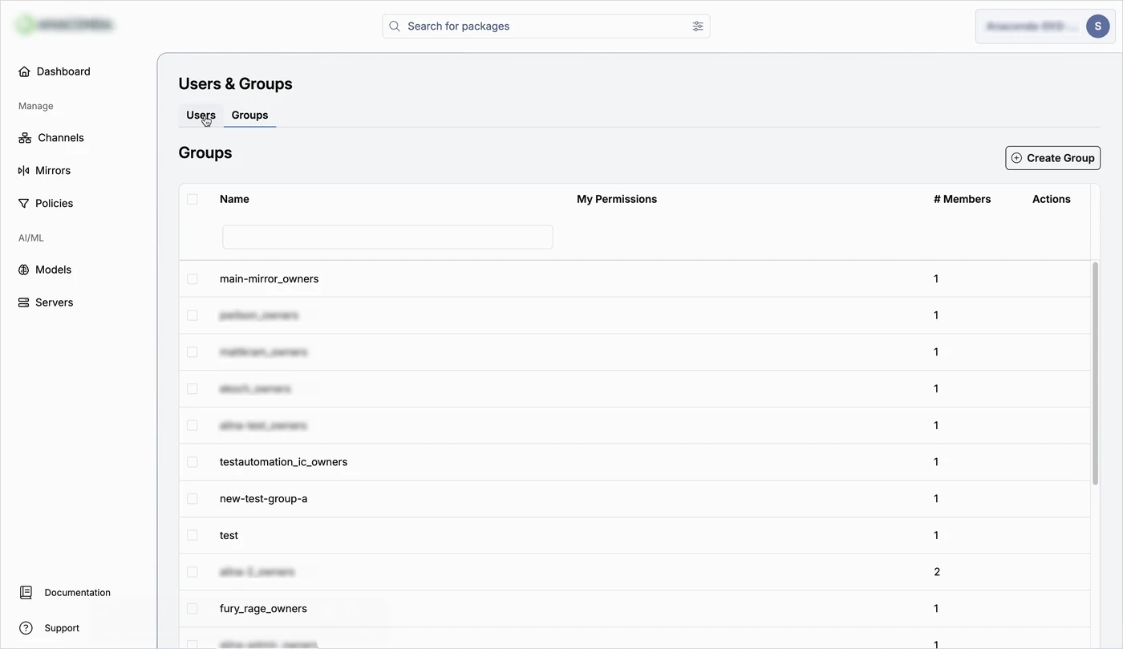This screenshot has height=649, width=1123.
Task: Check the testautomation_ic_owners row checkbox
Action: pos(193,462)
